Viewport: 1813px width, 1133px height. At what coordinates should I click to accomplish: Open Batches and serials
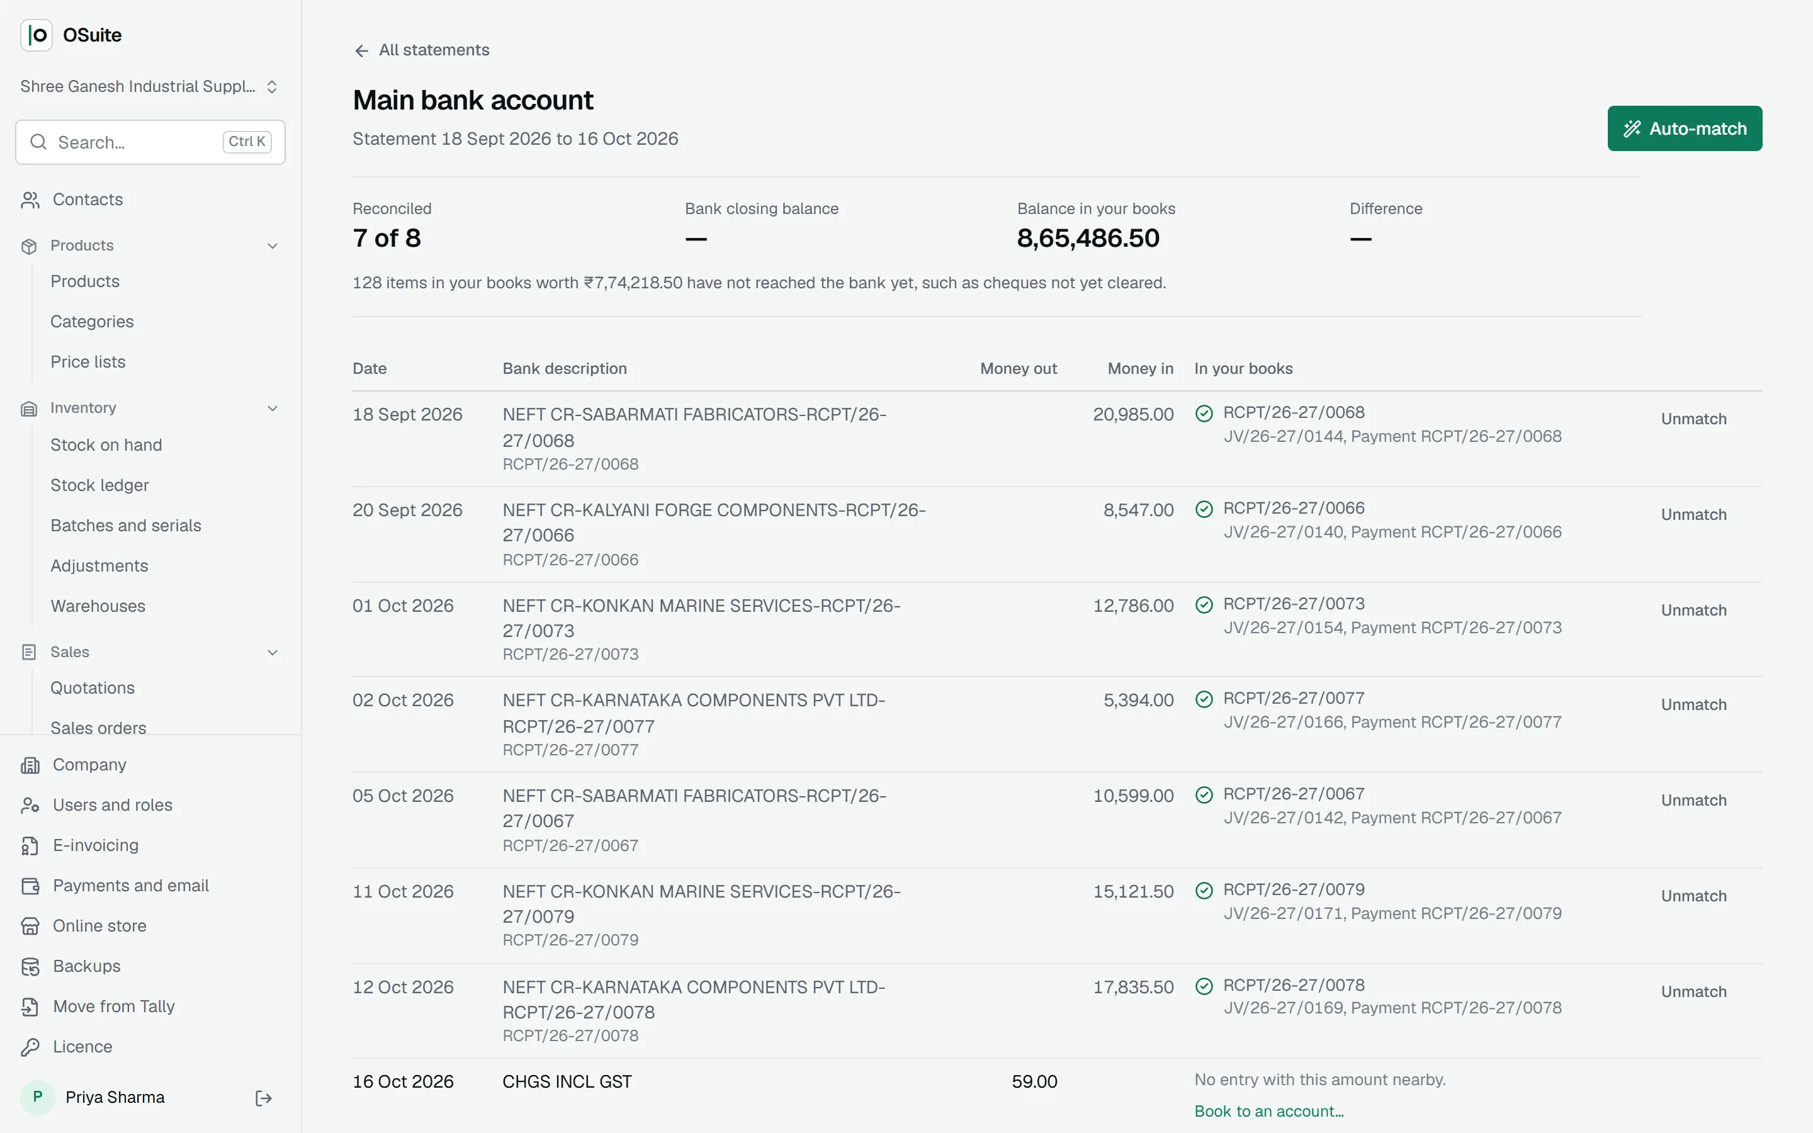(x=126, y=526)
